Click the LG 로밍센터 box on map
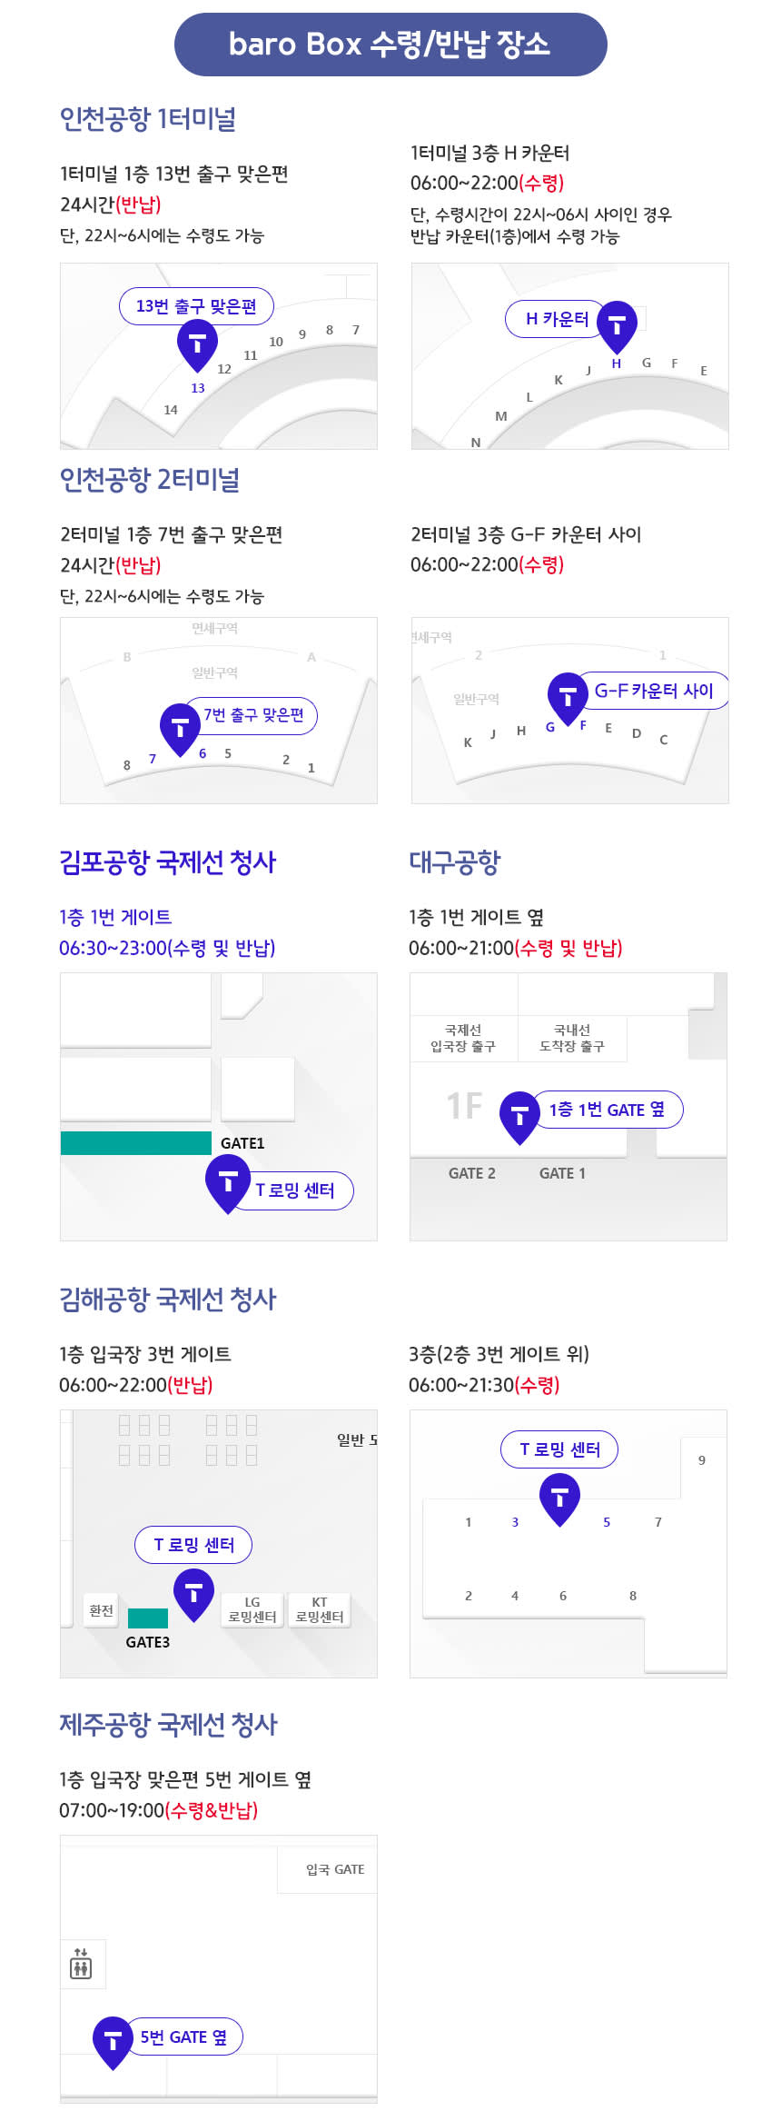The width and height of the screenshot is (781, 2121). pyautogui.click(x=252, y=1609)
